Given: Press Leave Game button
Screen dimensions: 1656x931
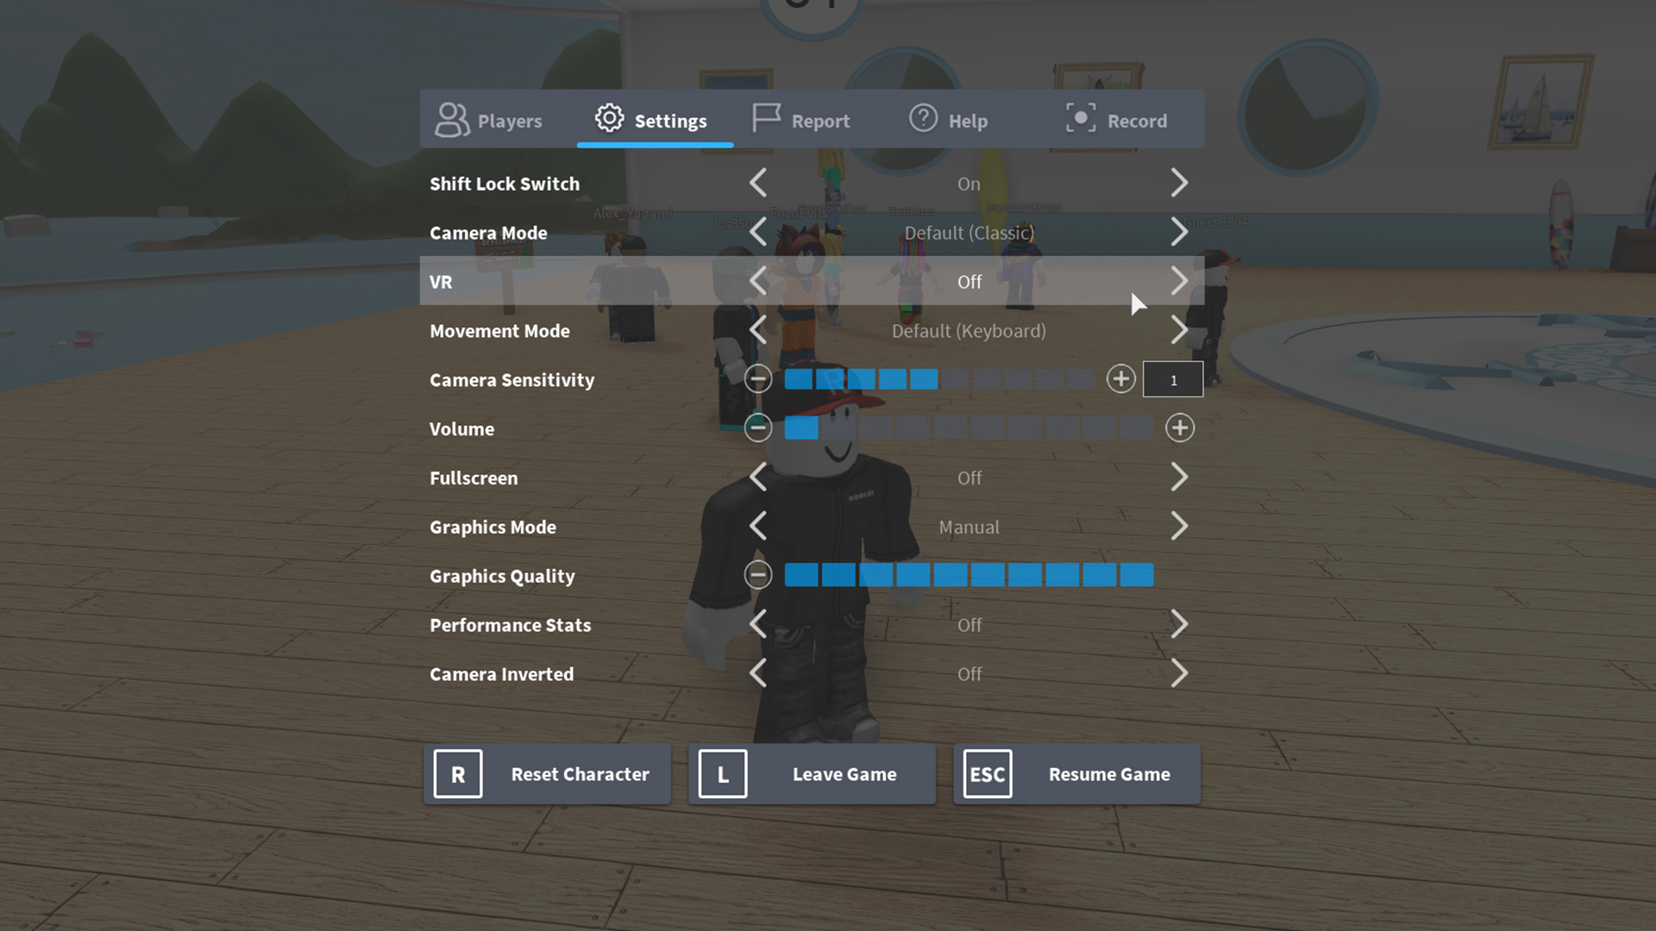Looking at the screenshot, I should click(x=811, y=773).
